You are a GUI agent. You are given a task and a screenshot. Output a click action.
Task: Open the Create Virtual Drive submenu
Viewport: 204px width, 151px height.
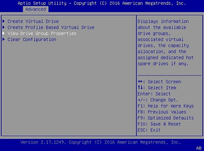(x=33, y=21)
